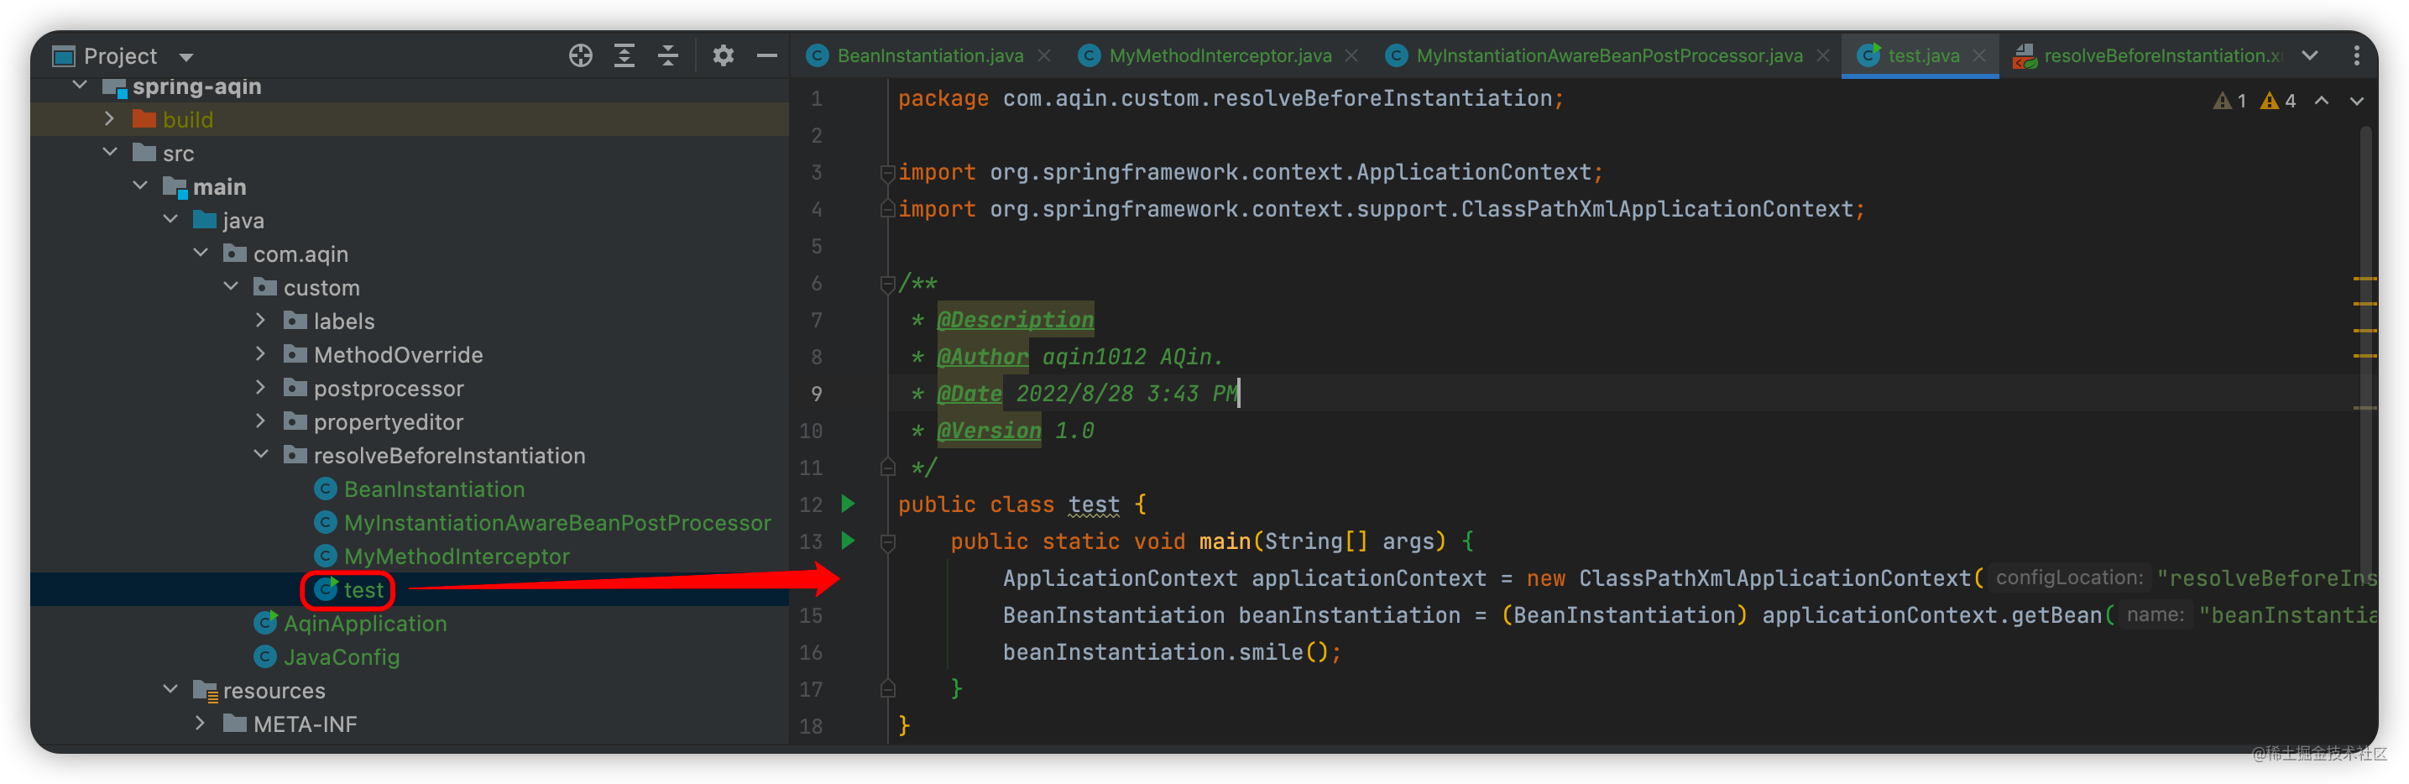
Task: Collapse the java source folder
Action: pos(170,220)
